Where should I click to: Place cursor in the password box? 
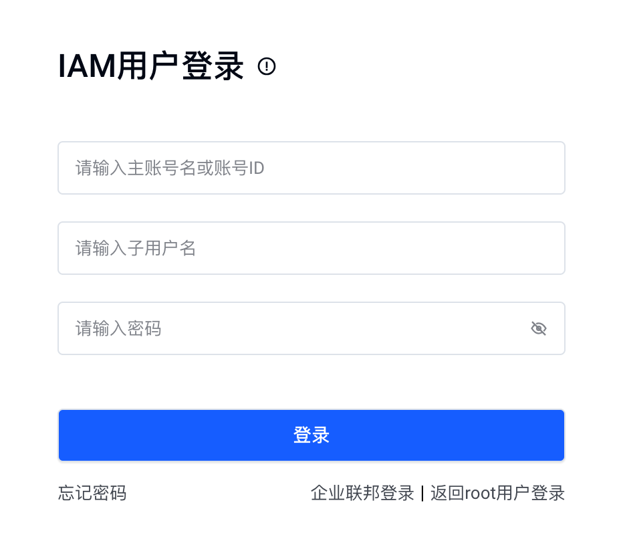point(294,328)
